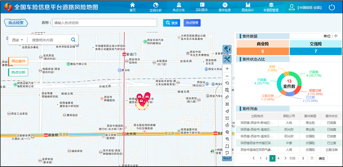The height and width of the screenshot is (167, 343).
Task: Click the 请输入热点名称 name input field
Action: click(105, 23)
